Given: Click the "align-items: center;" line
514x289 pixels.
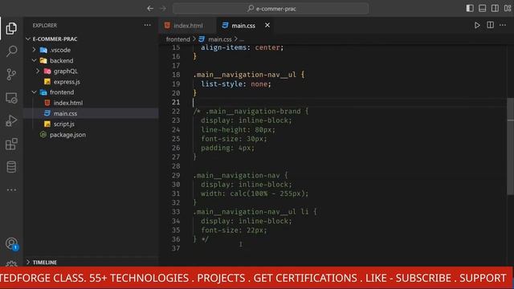Looking at the screenshot, I should [243, 47].
